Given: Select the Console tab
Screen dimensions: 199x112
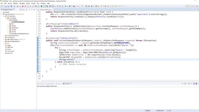Looking at the screenshot, I should pyautogui.click(x=67, y=84).
